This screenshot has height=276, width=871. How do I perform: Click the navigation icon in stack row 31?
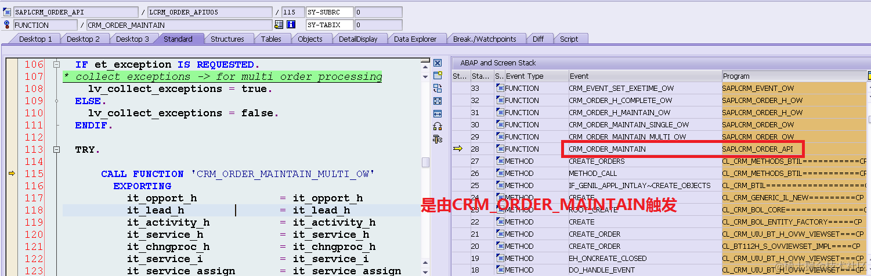(x=500, y=112)
